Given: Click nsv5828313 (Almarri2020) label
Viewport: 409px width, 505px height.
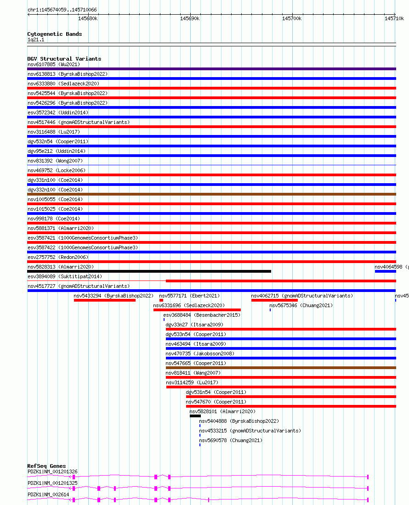Looking at the screenshot, I should (61, 267).
